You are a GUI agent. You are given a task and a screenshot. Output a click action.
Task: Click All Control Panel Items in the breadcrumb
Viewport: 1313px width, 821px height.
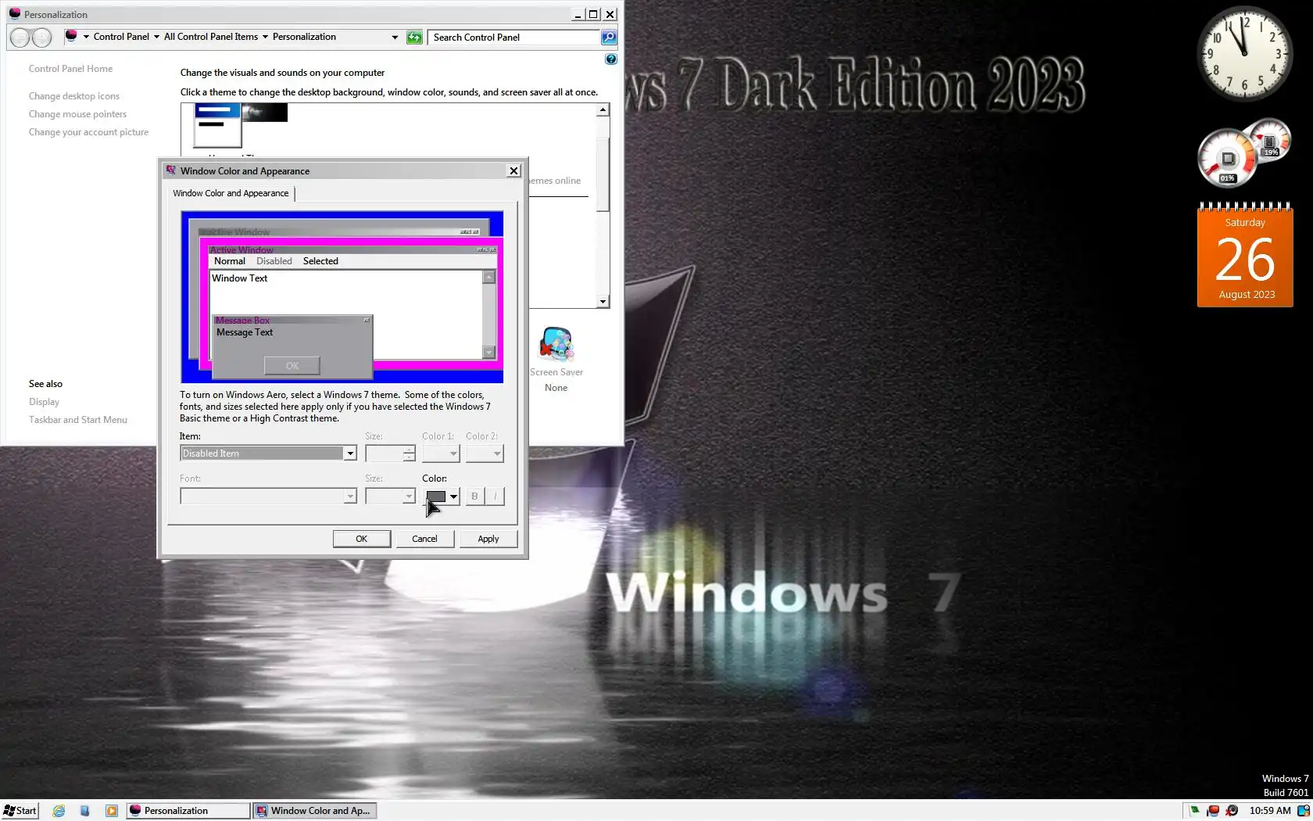tap(211, 37)
